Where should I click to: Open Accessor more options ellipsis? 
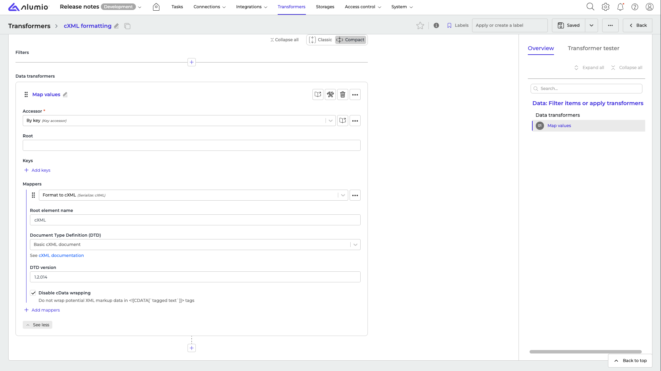point(355,121)
